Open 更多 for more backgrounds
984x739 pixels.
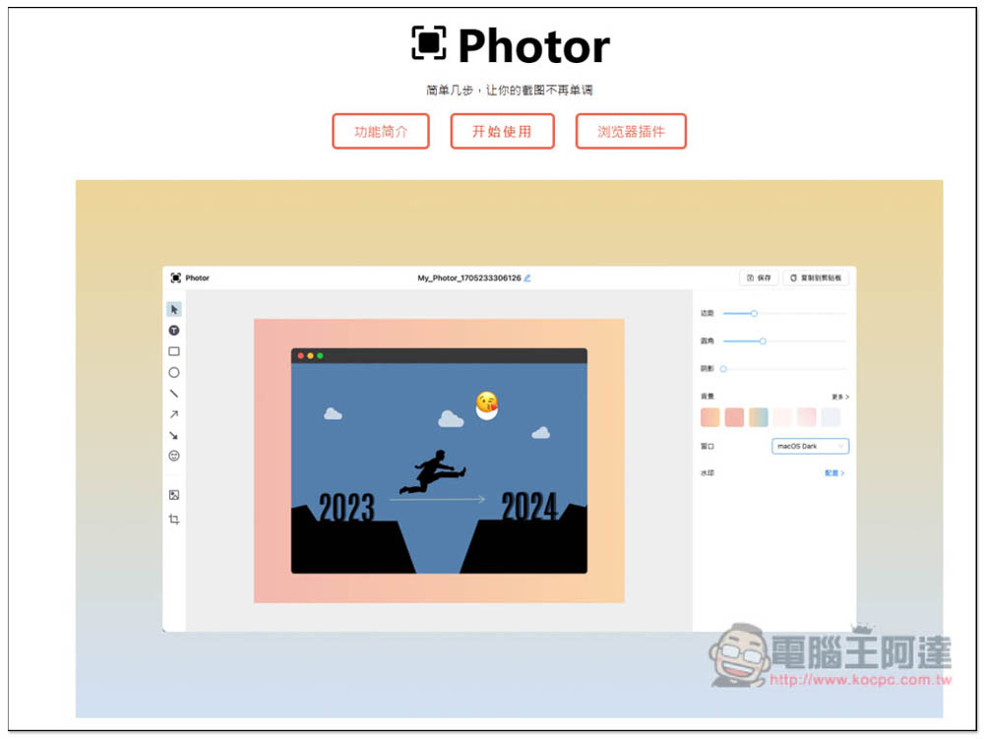(840, 397)
